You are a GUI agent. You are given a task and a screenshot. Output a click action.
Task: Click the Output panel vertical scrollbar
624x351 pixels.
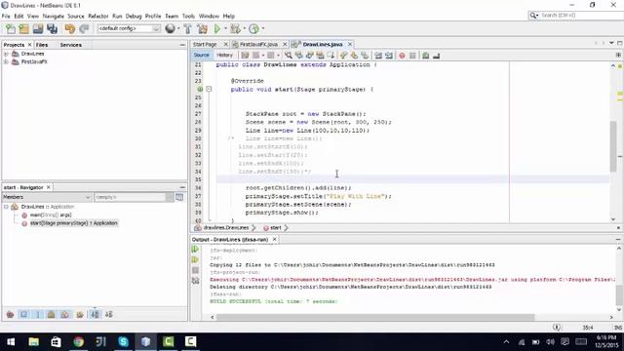[619, 293]
